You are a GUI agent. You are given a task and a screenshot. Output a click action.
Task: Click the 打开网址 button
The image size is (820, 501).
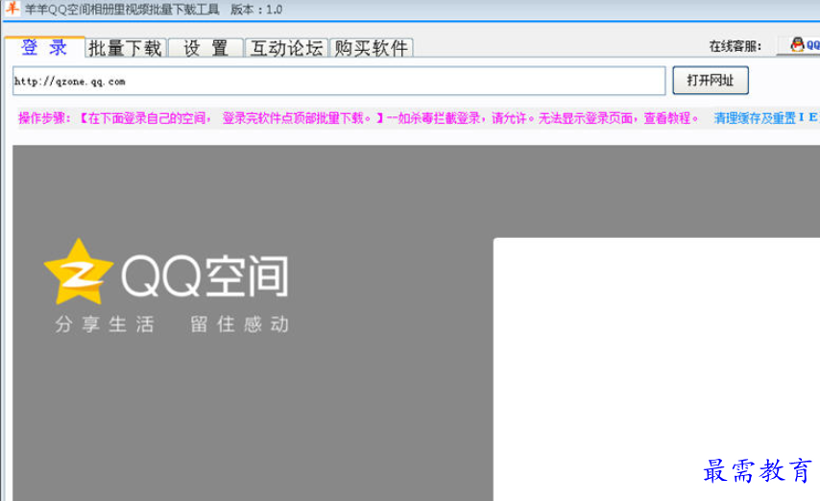pos(711,80)
